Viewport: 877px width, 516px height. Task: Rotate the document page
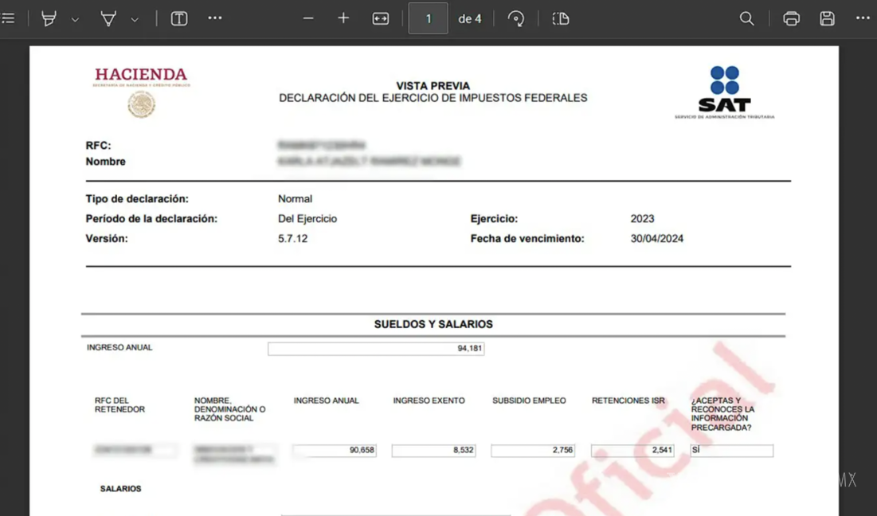pyautogui.click(x=516, y=18)
